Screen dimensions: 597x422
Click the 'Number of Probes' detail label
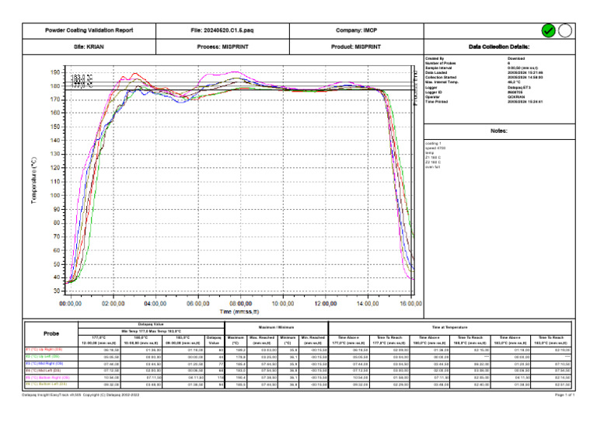click(x=441, y=63)
